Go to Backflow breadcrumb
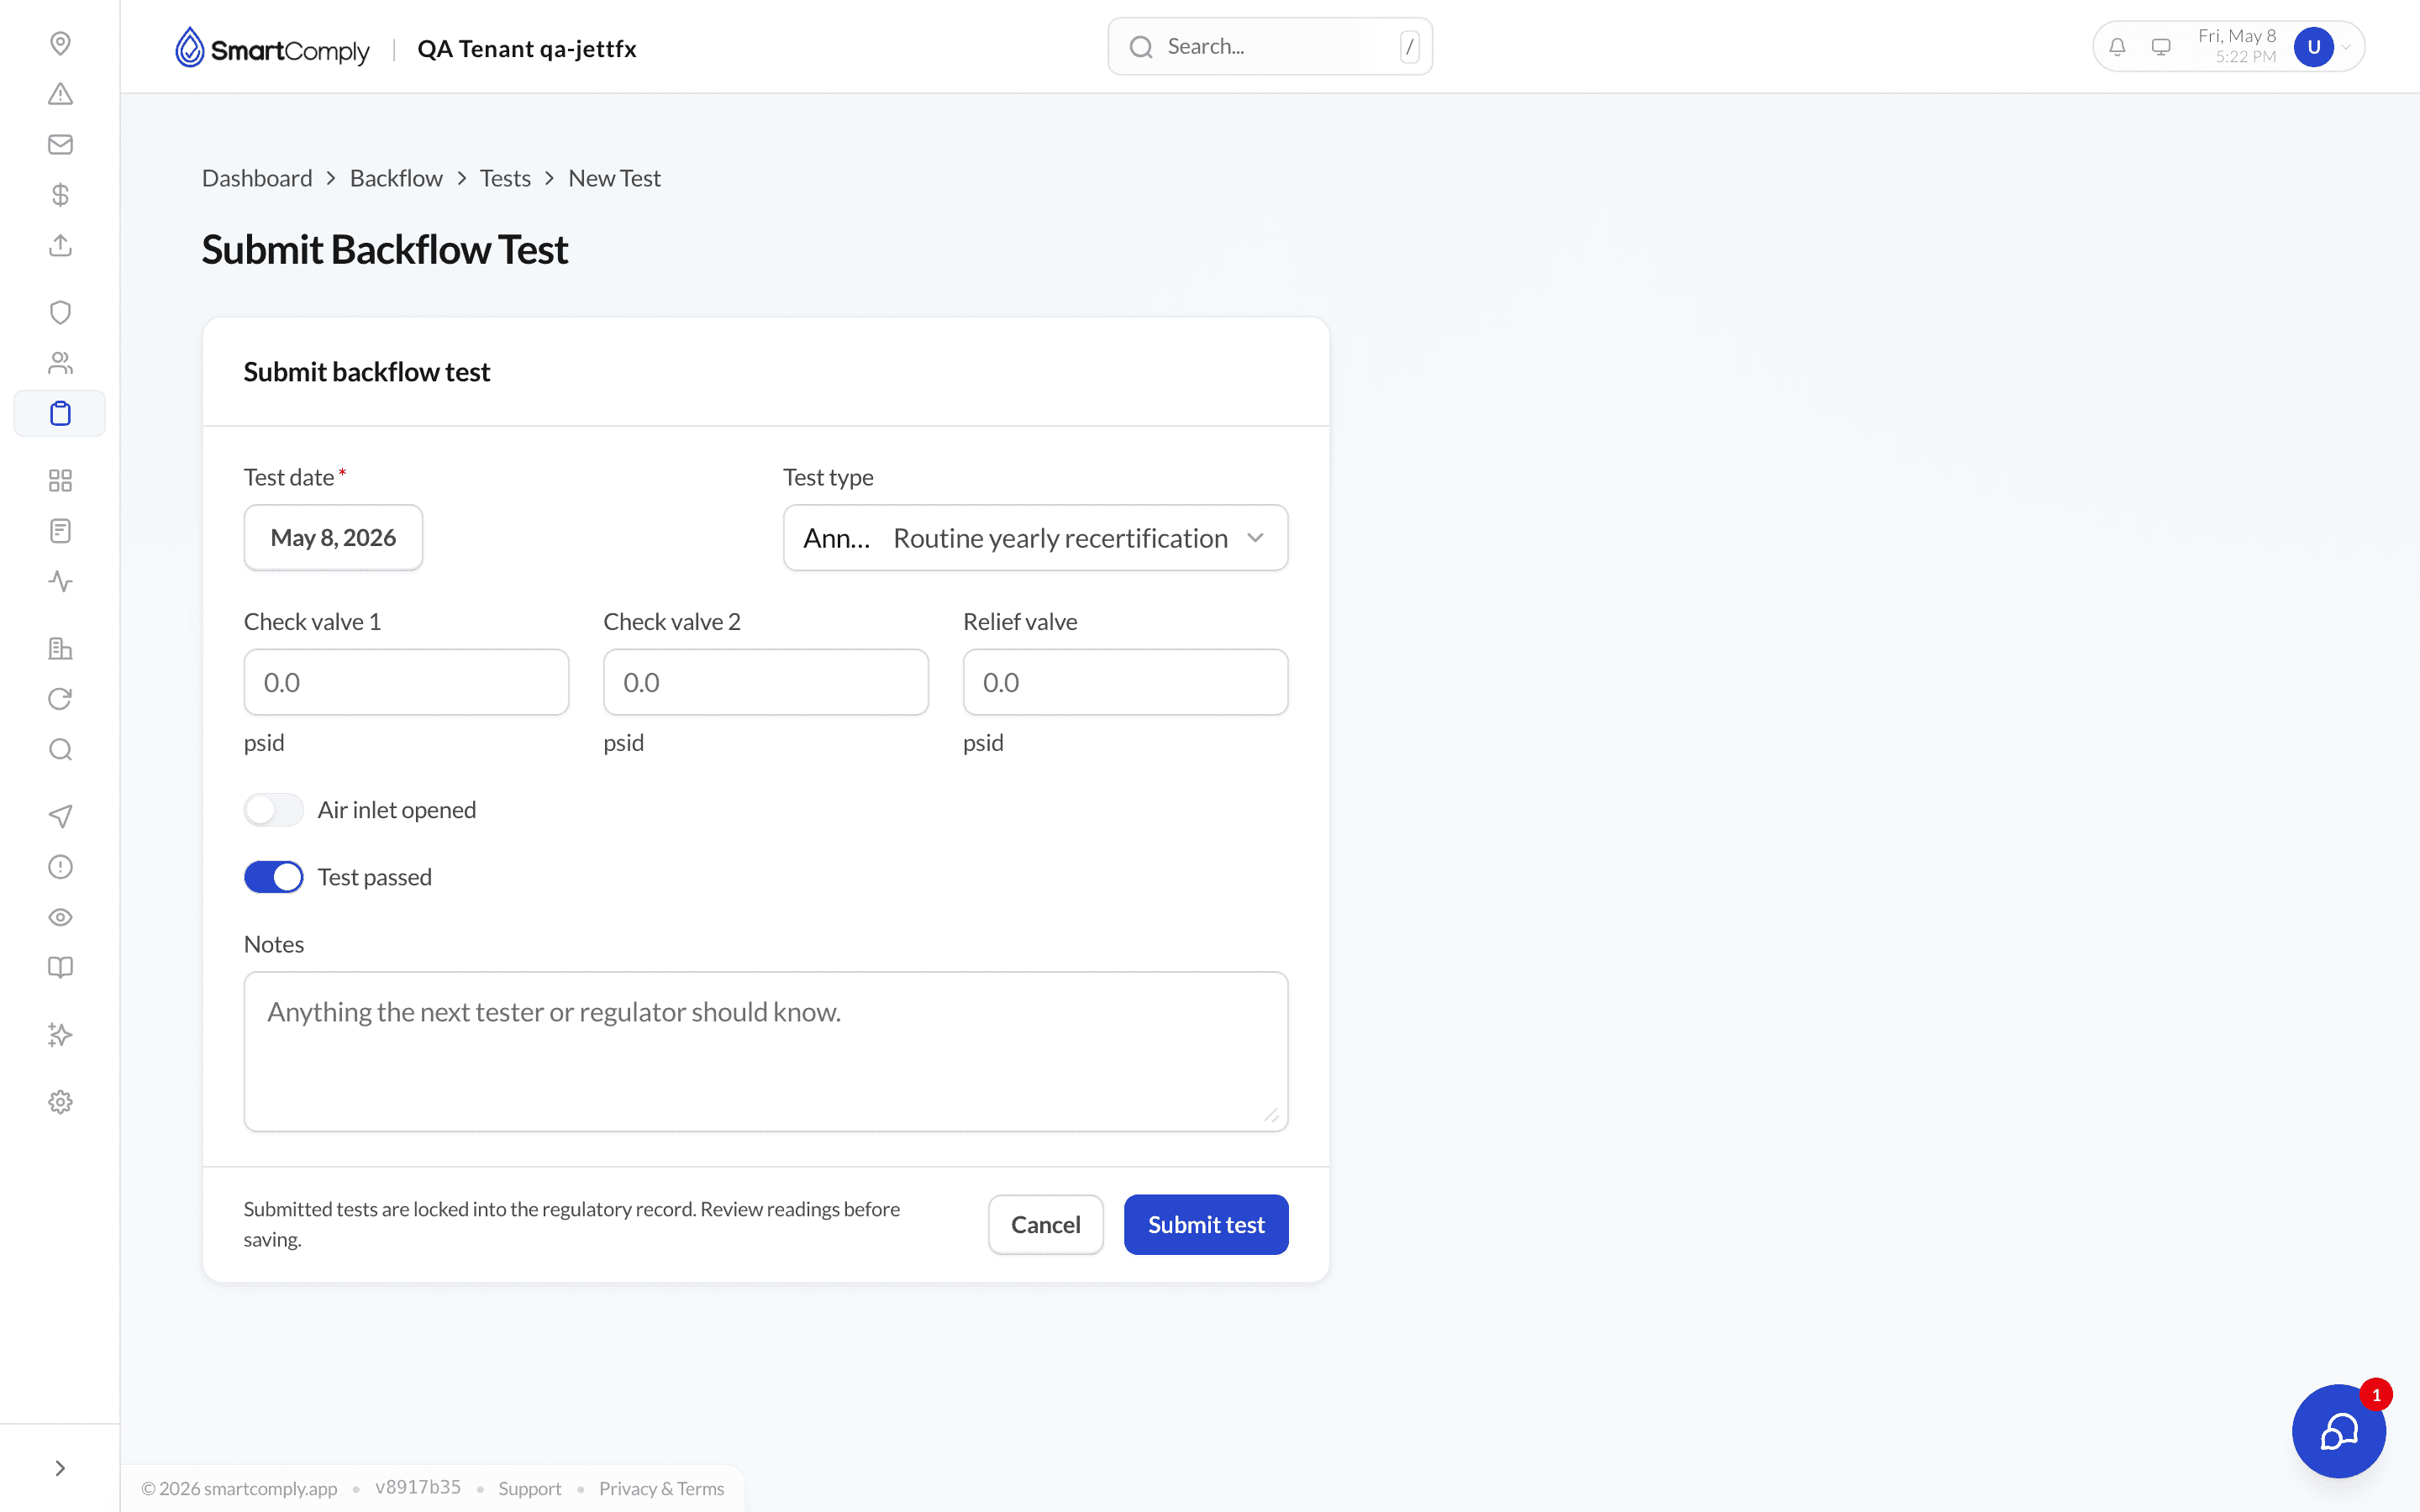The height and width of the screenshot is (1512, 2420). (396, 178)
